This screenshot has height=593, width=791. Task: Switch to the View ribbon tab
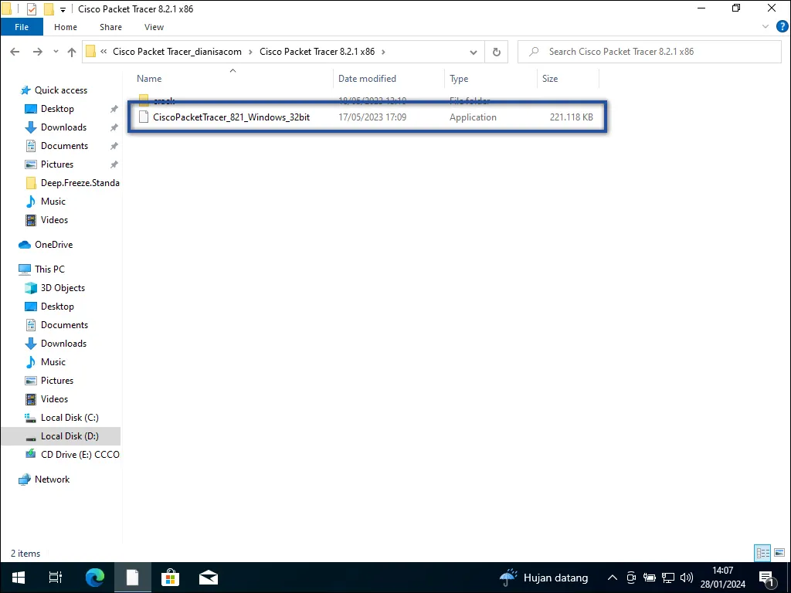[x=154, y=27]
